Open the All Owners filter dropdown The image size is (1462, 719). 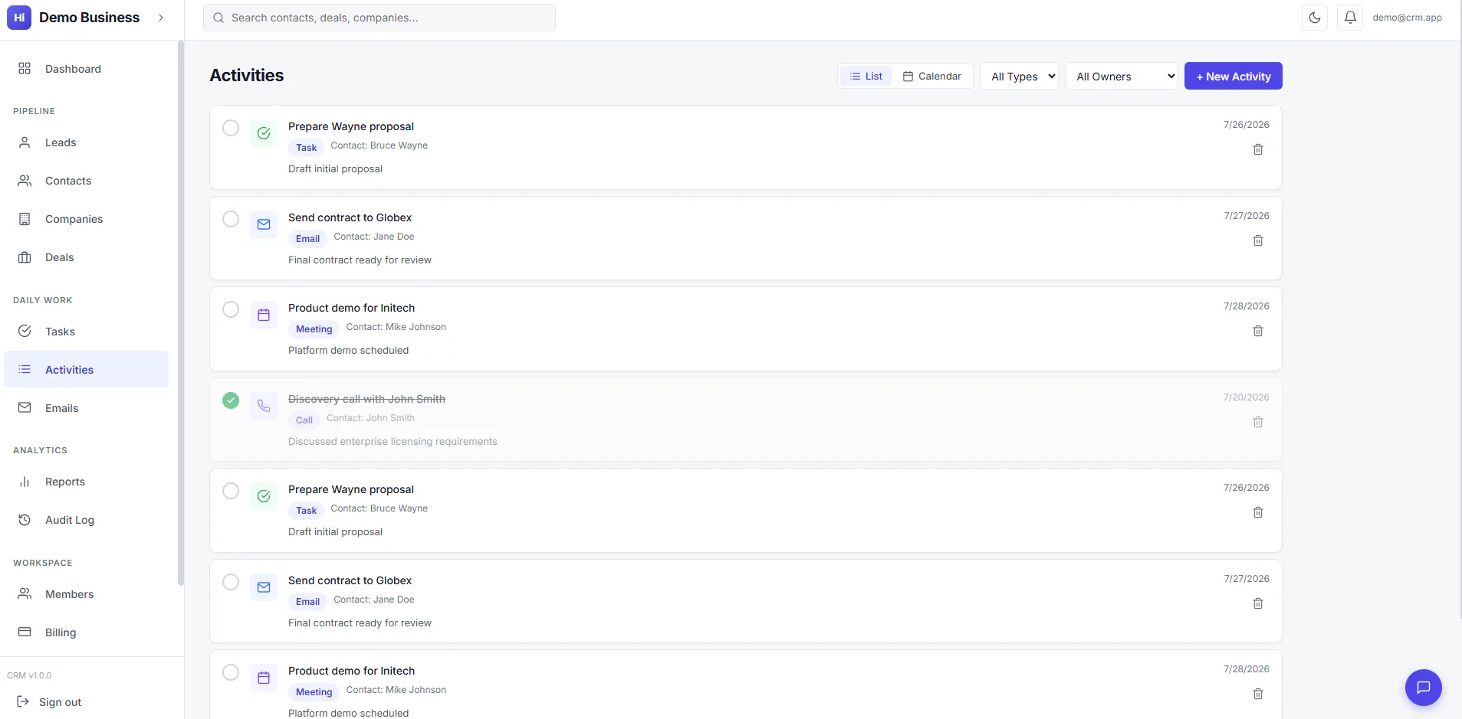[x=1121, y=76]
